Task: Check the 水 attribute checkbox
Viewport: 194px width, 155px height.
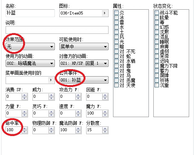Action: pos(116,27)
